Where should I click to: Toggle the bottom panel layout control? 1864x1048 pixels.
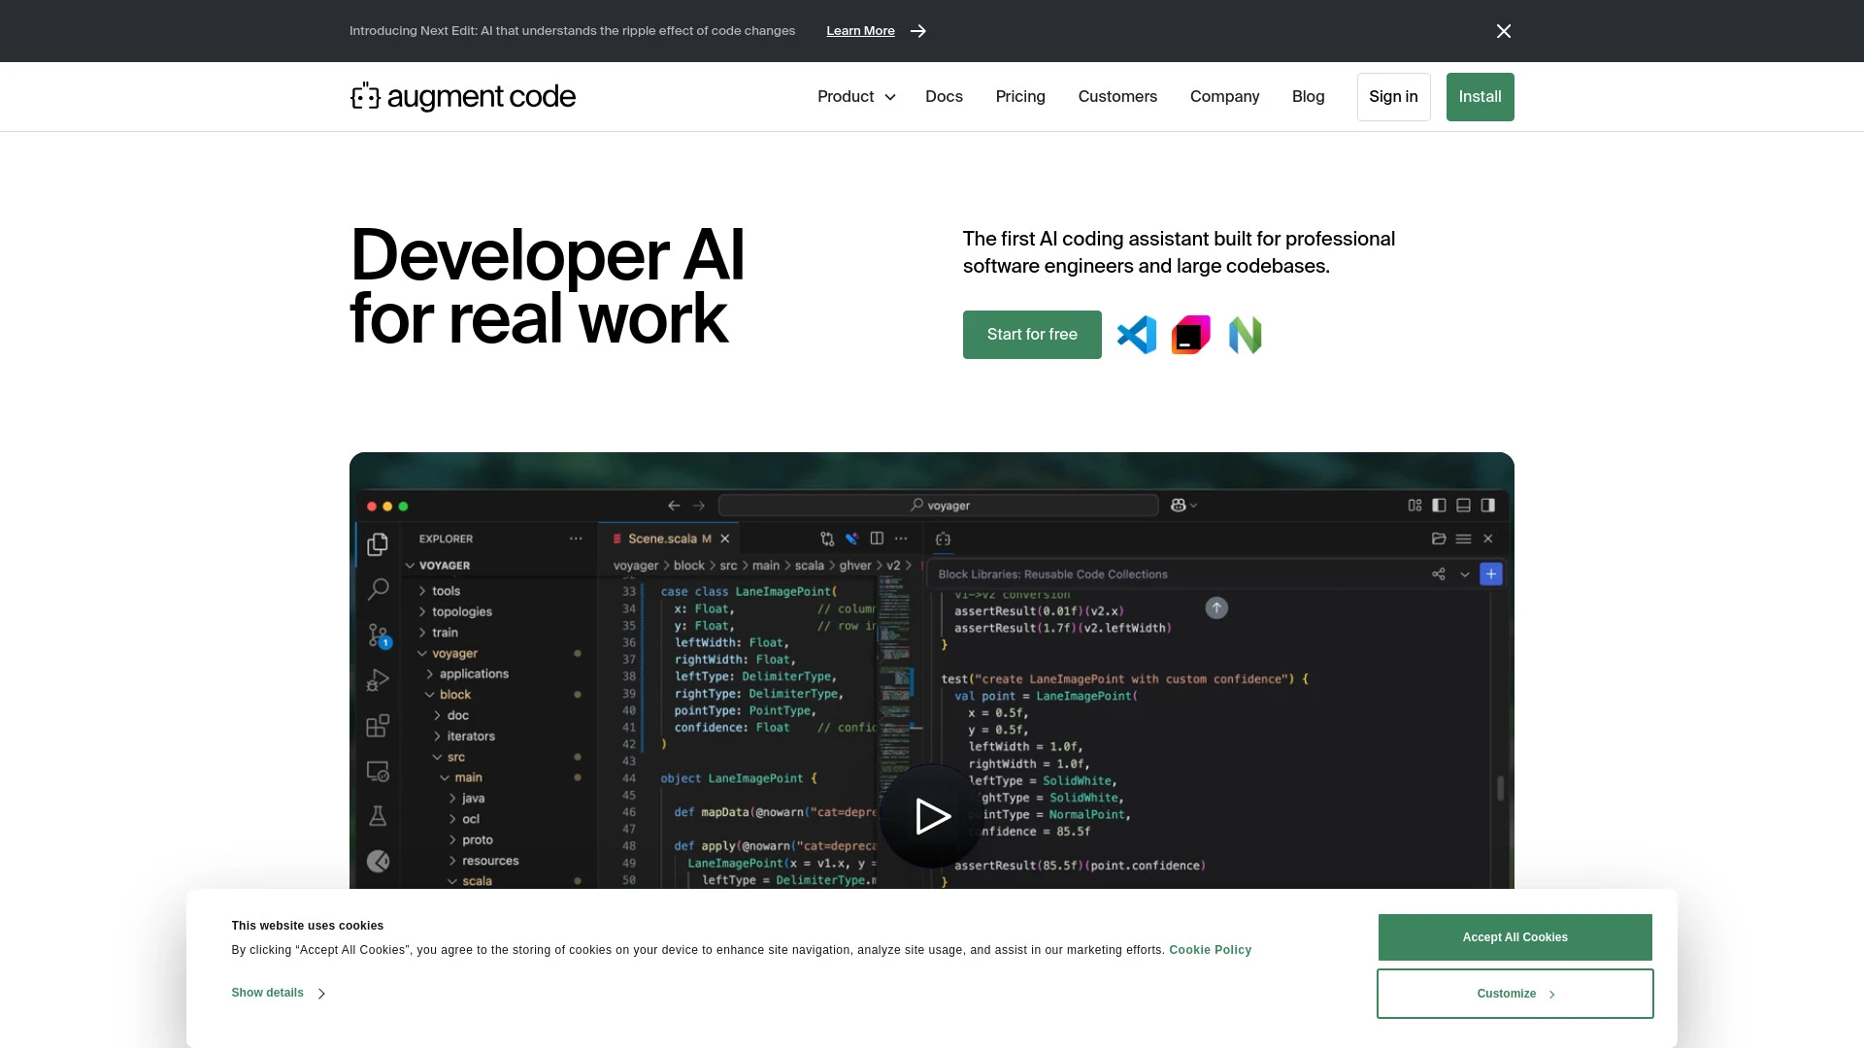1463,505
